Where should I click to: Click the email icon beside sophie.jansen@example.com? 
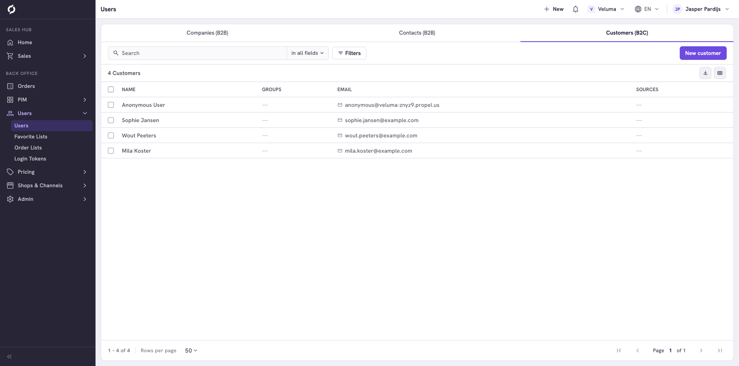coord(340,120)
